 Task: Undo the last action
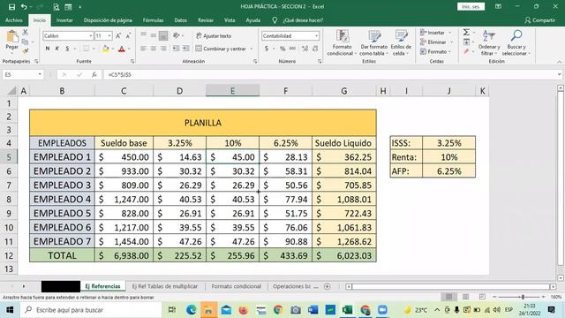(24, 6)
